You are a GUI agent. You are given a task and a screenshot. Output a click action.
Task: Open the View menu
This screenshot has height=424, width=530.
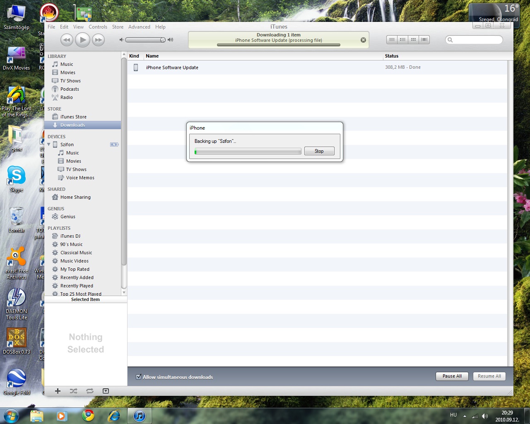point(78,27)
